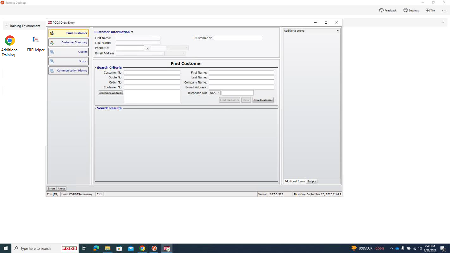Viewport: 450px width, 253px height.
Task: Open Remote Desktop more options ellipsis
Action: pyautogui.click(x=444, y=10)
